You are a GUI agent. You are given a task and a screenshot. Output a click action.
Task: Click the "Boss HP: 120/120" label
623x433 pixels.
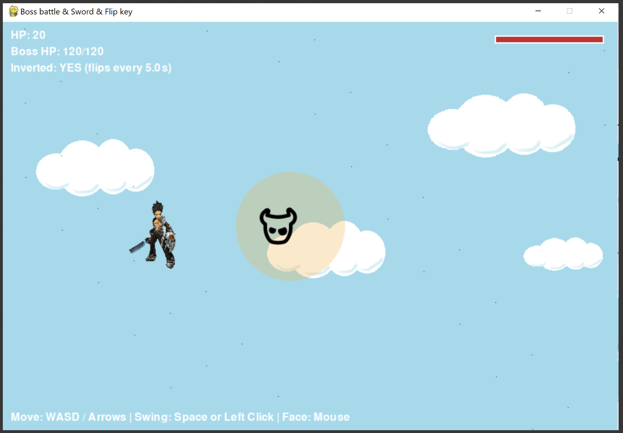tap(57, 52)
